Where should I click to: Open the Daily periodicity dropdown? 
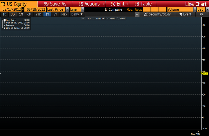point(77,14)
